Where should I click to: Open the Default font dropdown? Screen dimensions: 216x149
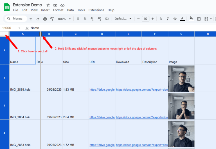pos(123,19)
